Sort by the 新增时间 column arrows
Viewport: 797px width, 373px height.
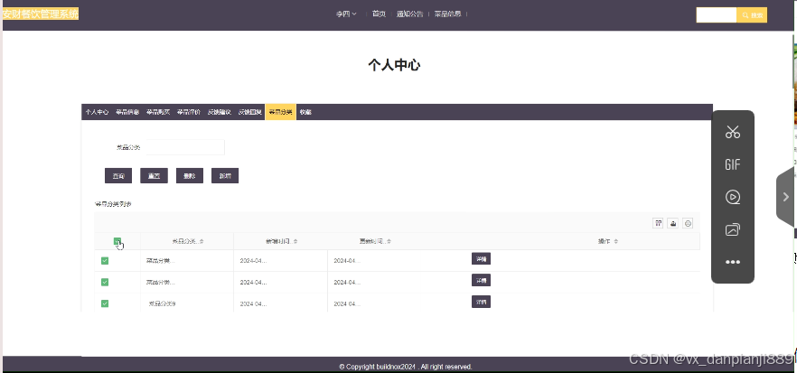(295, 241)
